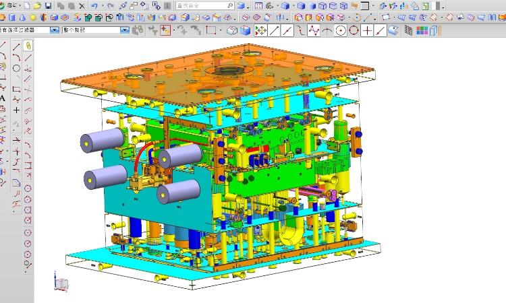Screen dimensions: 506x303
Task: Save the model with the floppy disk icon
Action: coord(49,5)
